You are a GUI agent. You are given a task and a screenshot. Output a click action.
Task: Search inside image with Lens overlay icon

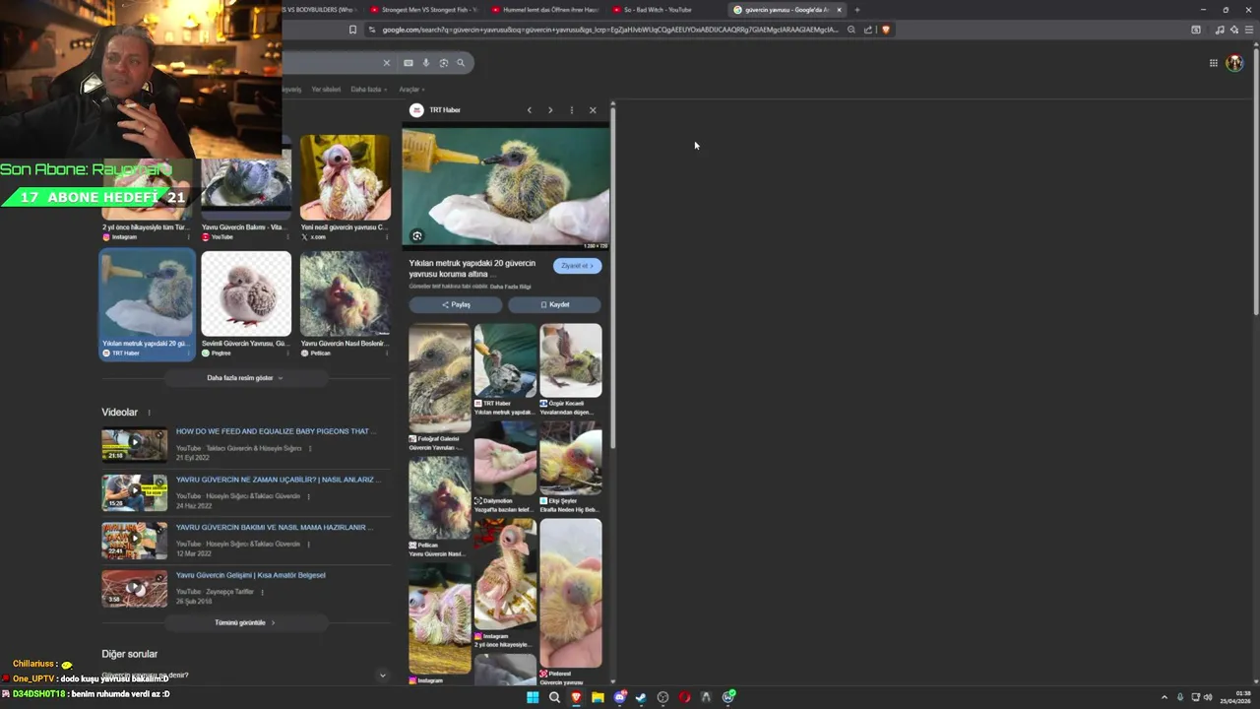point(417,236)
